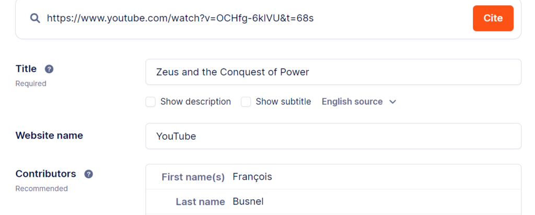Click the Title field label
Viewport: 535px width, 215px height.
[x=26, y=69]
